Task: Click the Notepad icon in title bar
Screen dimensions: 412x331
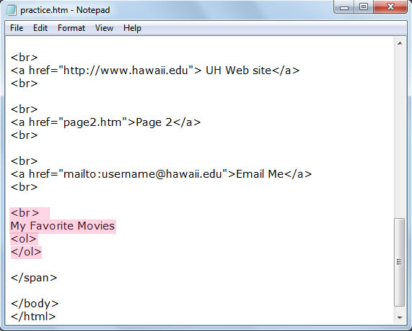Action: click(11, 10)
